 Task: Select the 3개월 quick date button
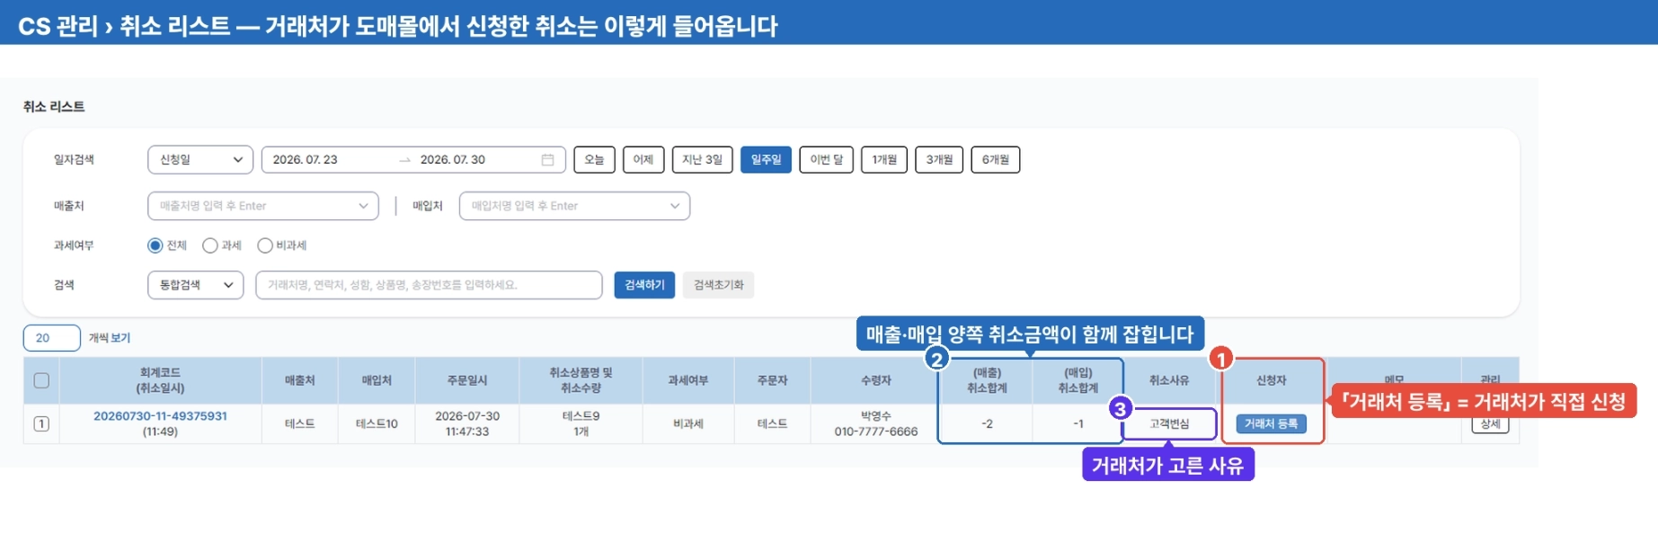(939, 159)
